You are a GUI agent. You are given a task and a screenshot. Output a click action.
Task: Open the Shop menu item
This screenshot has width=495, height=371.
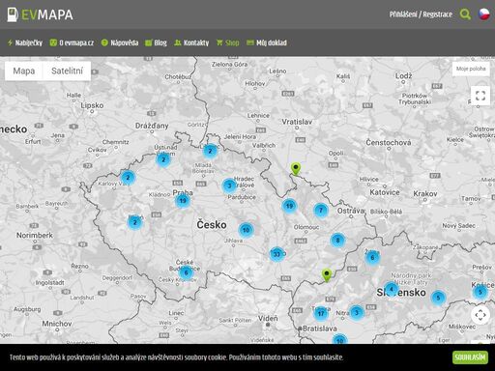228,43
